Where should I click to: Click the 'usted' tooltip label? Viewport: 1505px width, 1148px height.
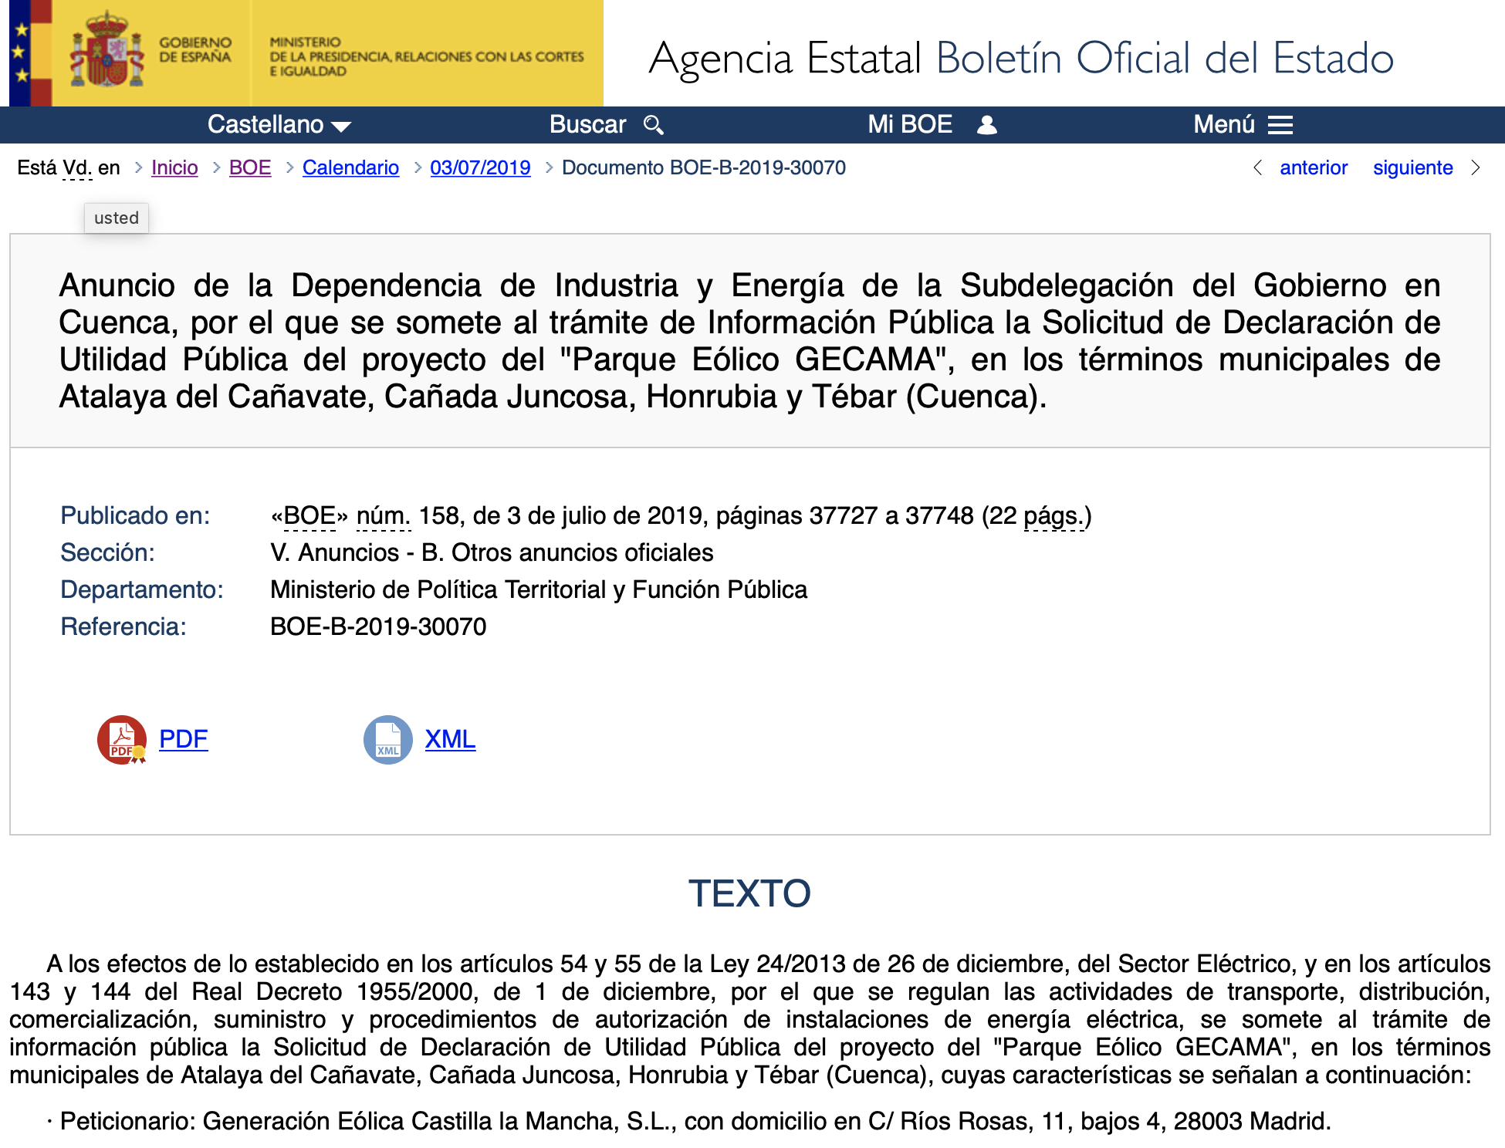[117, 218]
